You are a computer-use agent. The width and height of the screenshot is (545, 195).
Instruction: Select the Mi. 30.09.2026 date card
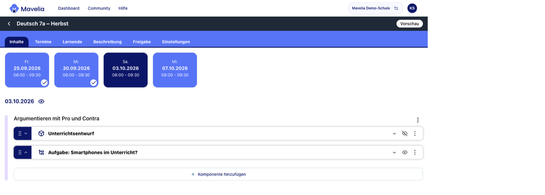[x=76, y=70]
